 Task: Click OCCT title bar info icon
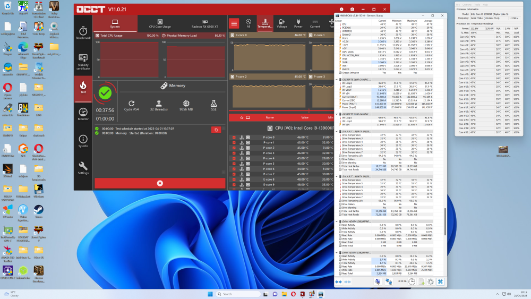tap(341, 9)
